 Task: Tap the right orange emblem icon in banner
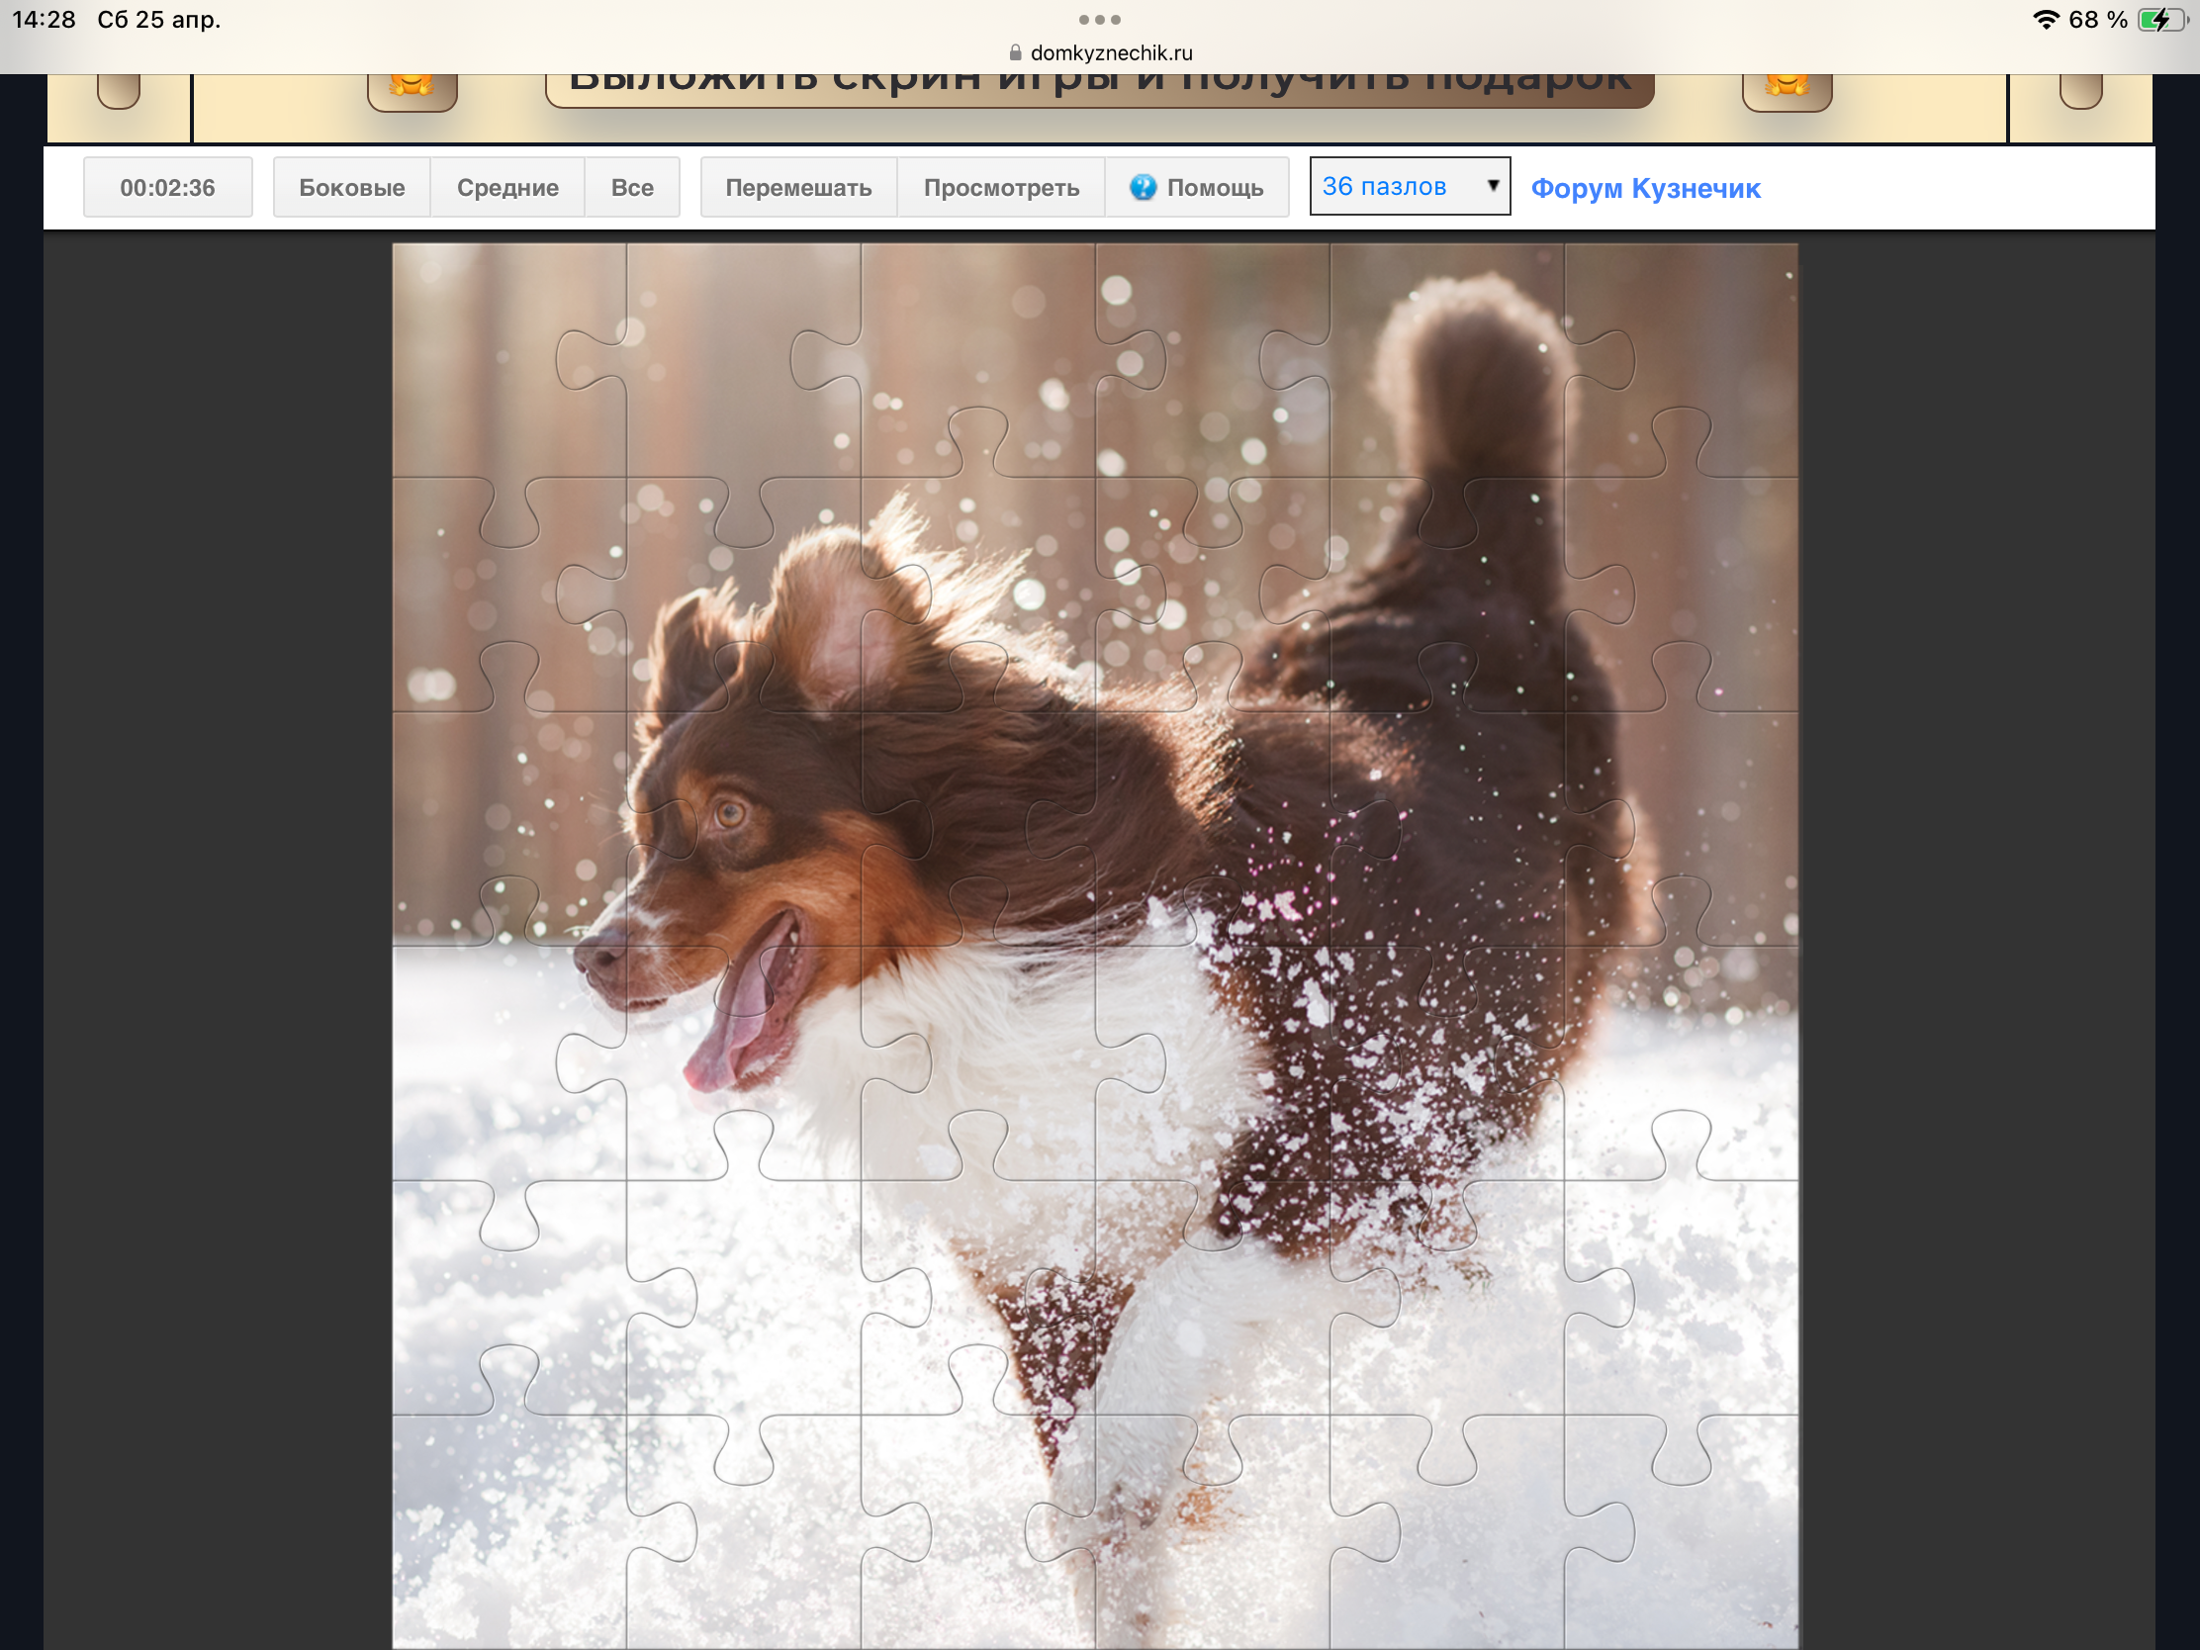tap(1787, 89)
